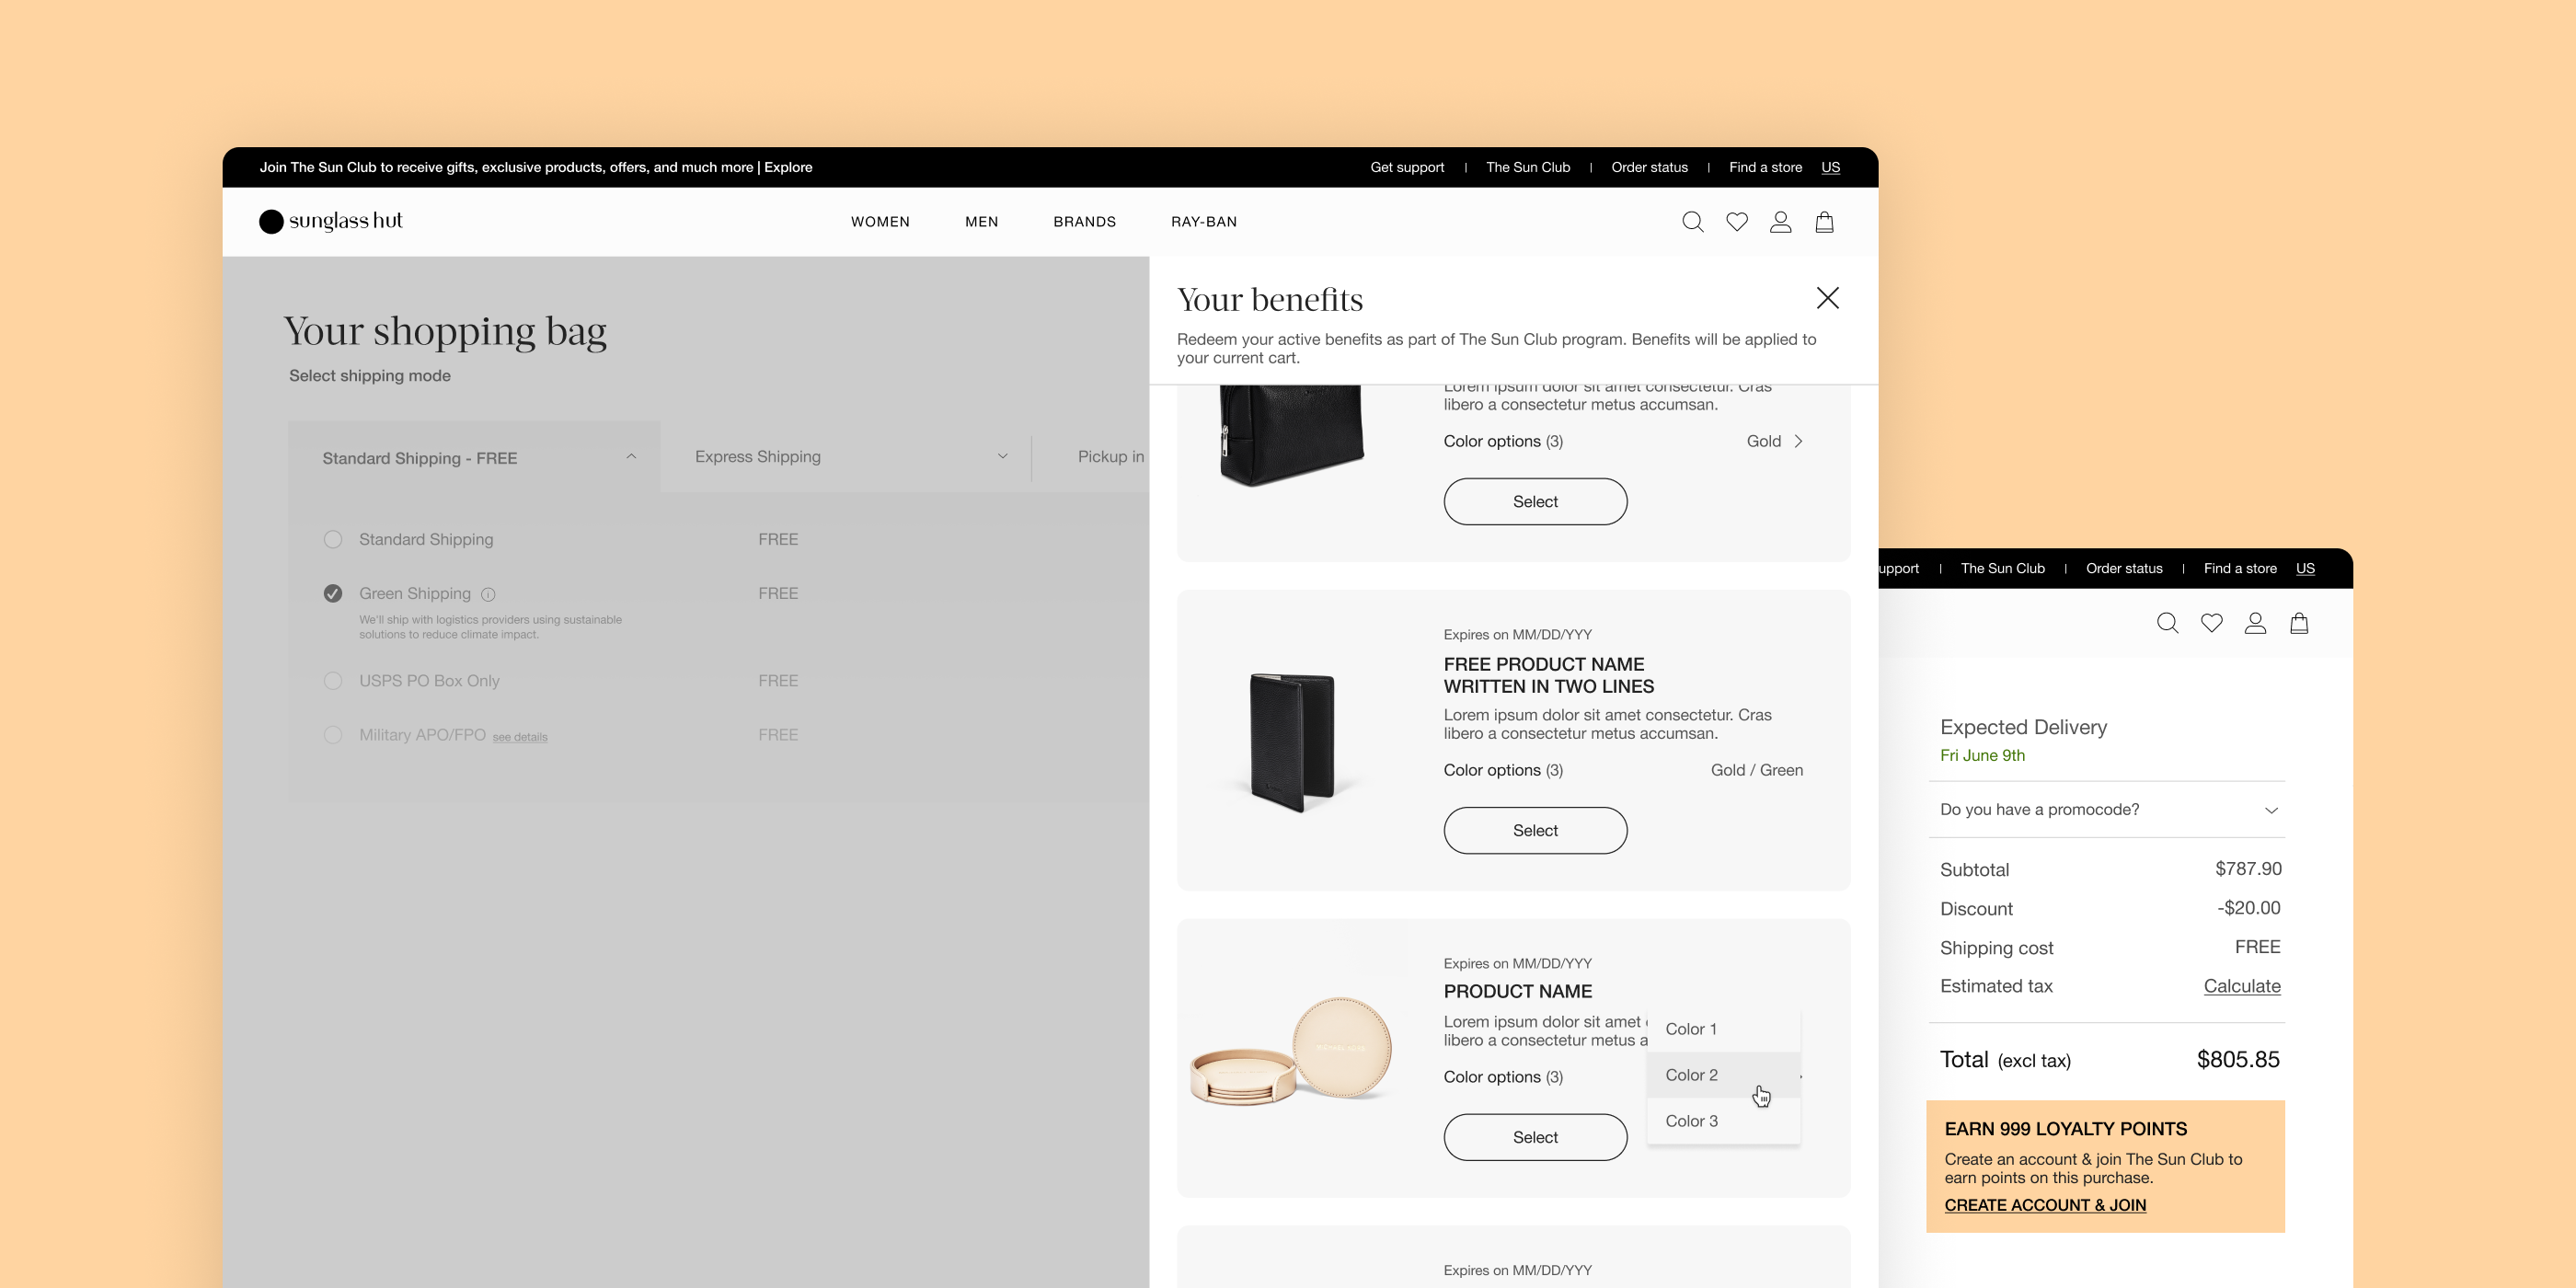The image size is (2576, 1288).
Task: Collapse the Standard Shipping - FREE tab
Action: pos(474,457)
